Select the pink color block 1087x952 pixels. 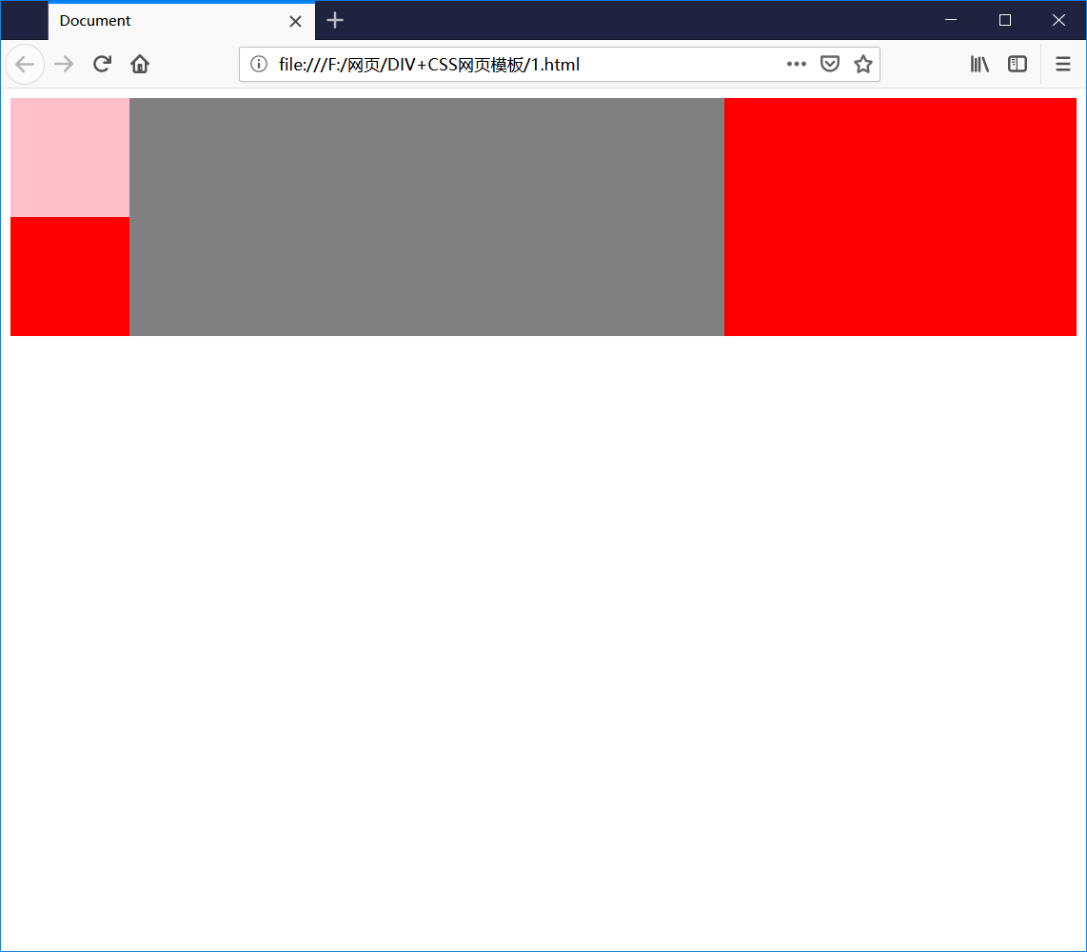click(69, 157)
